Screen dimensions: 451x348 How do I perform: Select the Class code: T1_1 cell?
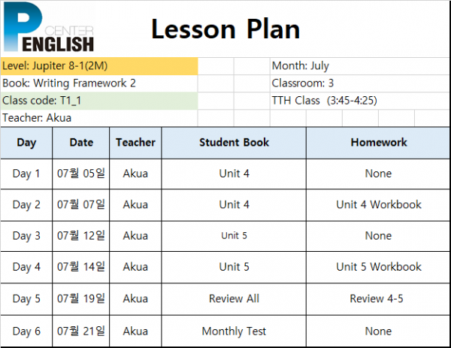(x=99, y=101)
